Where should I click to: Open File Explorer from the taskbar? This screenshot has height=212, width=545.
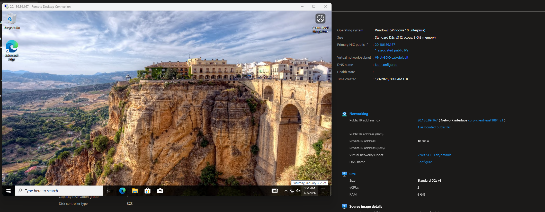(x=135, y=191)
